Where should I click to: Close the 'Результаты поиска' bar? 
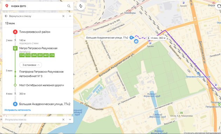(63, 120)
